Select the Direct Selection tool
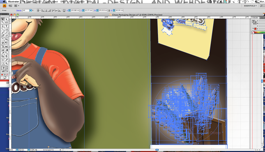Screen dimensions: 265x152 tap(6, 19)
